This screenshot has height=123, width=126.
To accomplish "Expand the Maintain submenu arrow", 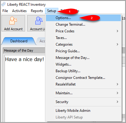I will [x=117, y=93].
